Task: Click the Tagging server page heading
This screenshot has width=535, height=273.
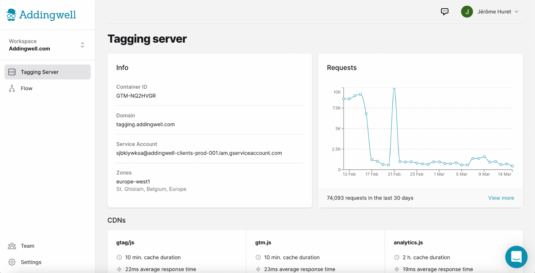Action: click(147, 39)
